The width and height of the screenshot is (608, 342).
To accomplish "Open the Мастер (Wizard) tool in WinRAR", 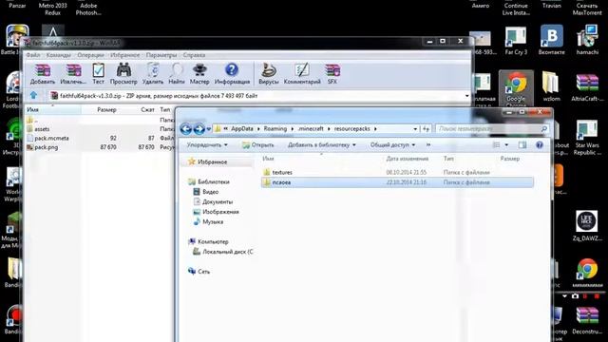I will (199, 74).
